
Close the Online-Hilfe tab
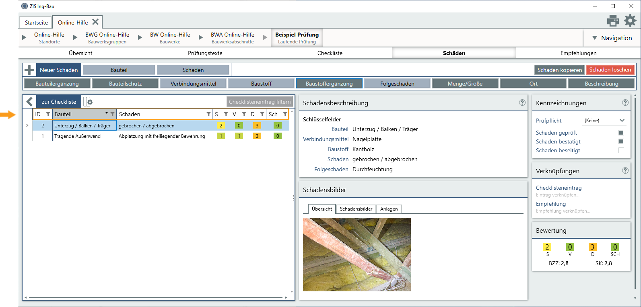pyautogui.click(x=95, y=22)
